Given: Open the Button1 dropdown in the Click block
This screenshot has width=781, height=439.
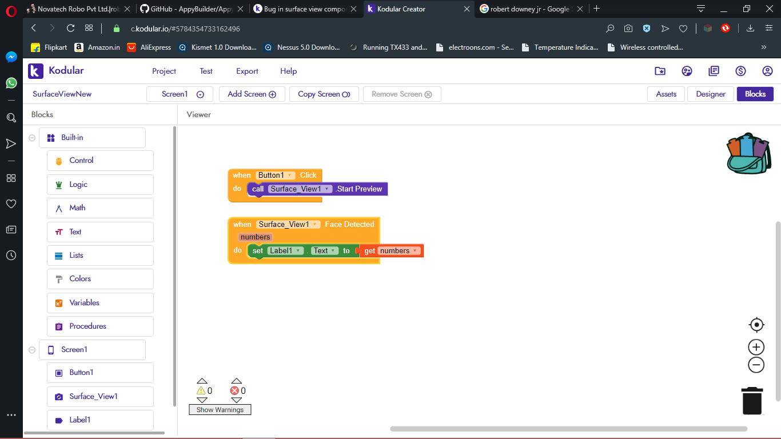Looking at the screenshot, I should point(276,175).
